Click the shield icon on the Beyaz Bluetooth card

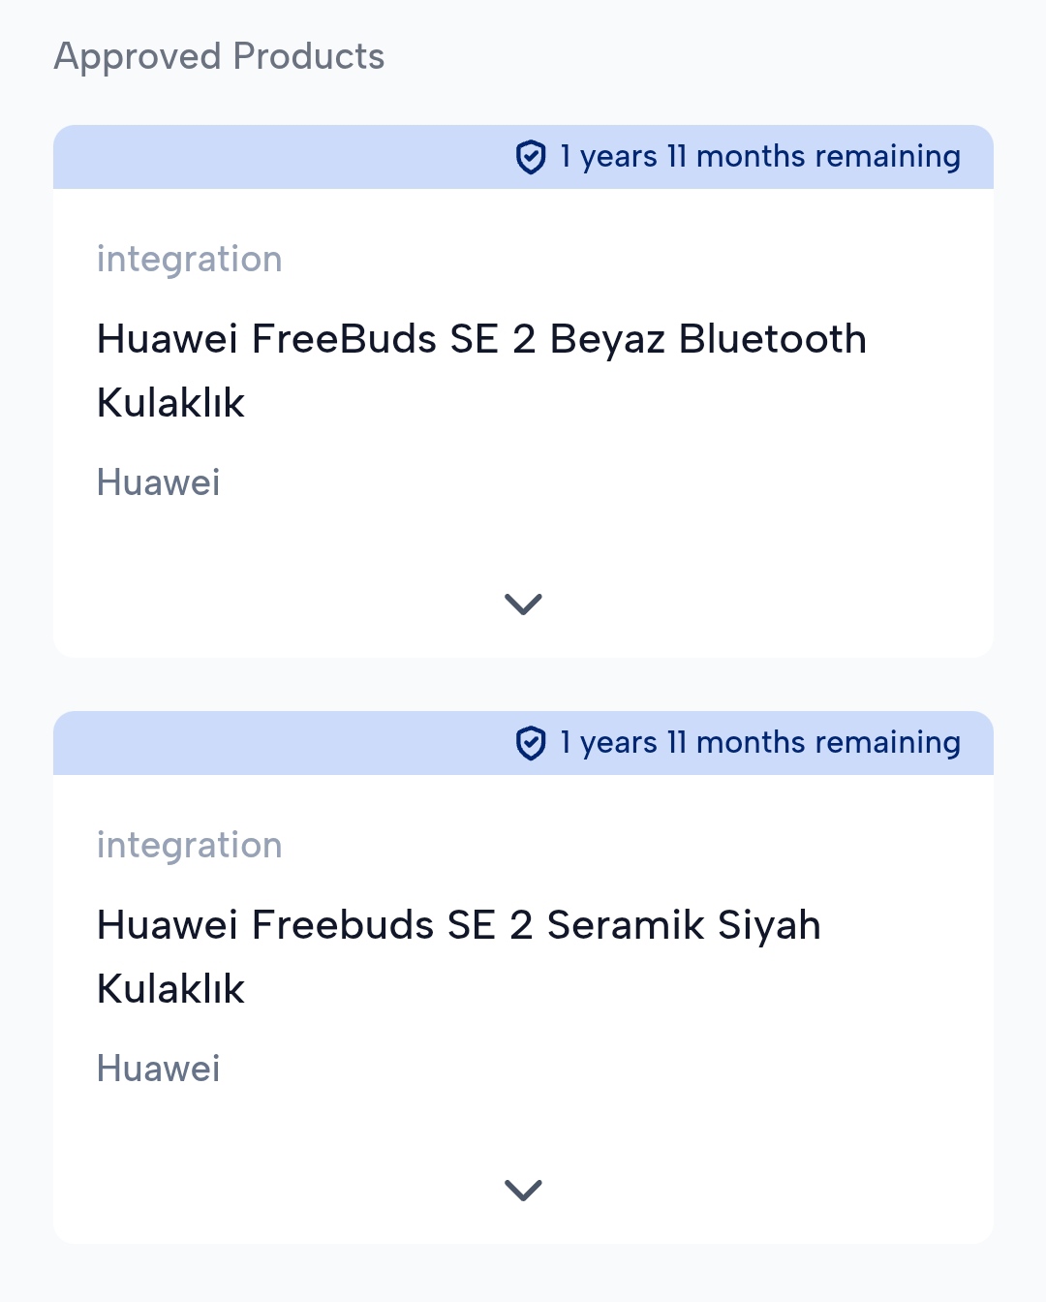[x=531, y=157]
